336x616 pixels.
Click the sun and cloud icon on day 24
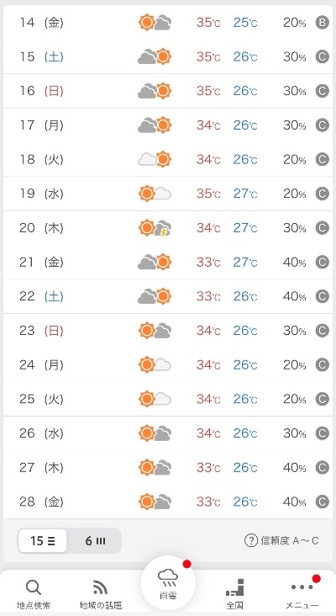pyautogui.click(x=155, y=364)
